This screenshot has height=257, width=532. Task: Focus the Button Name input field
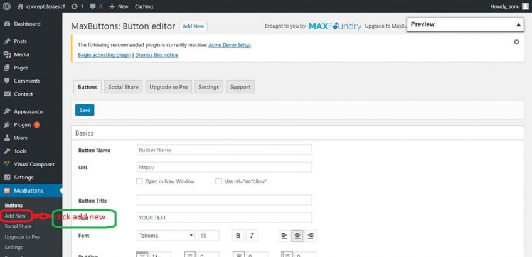[224, 150]
